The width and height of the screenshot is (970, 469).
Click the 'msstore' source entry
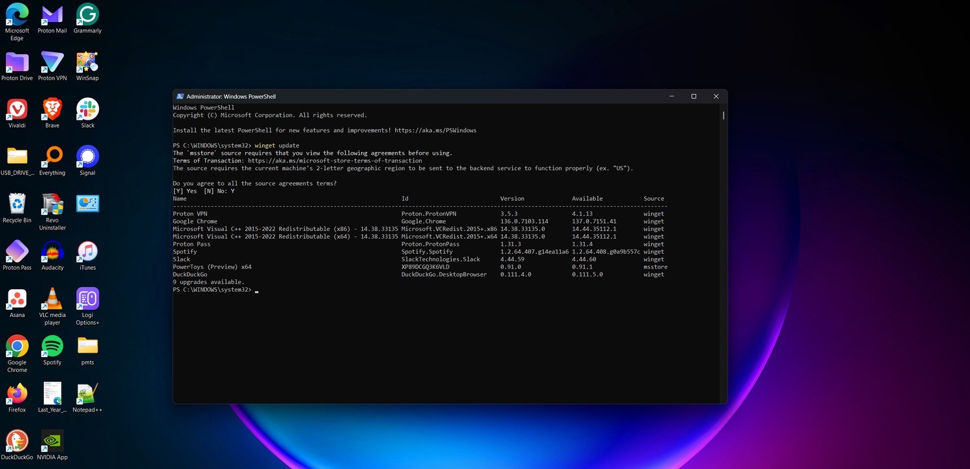click(655, 267)
